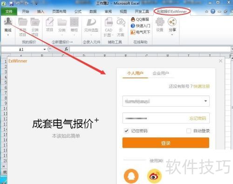
Task: Click the password input field
Action: click(x=166, y=118)
